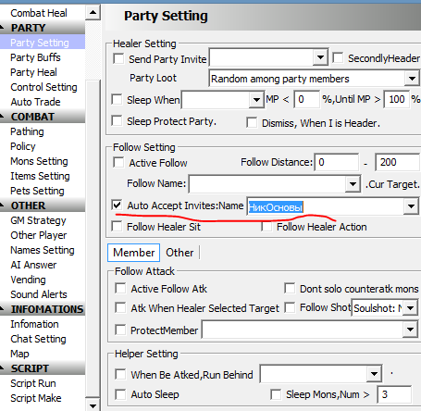Viewport: 421px width, 411px height.
Task: Enable Send Party Invite checkbox
Action: point(118,58)
